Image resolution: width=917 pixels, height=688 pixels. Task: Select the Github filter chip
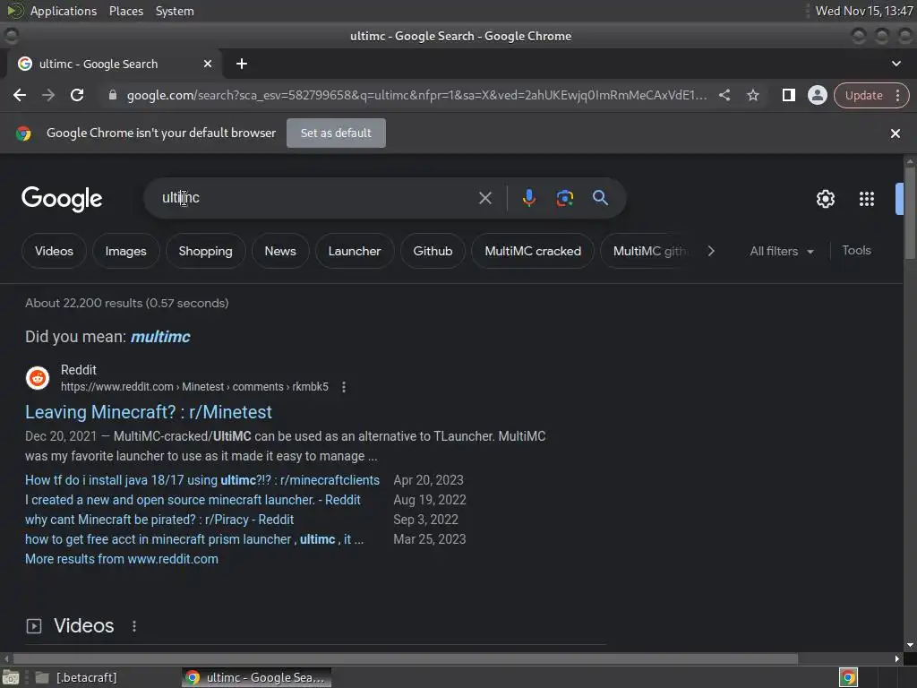click(433, 251)
